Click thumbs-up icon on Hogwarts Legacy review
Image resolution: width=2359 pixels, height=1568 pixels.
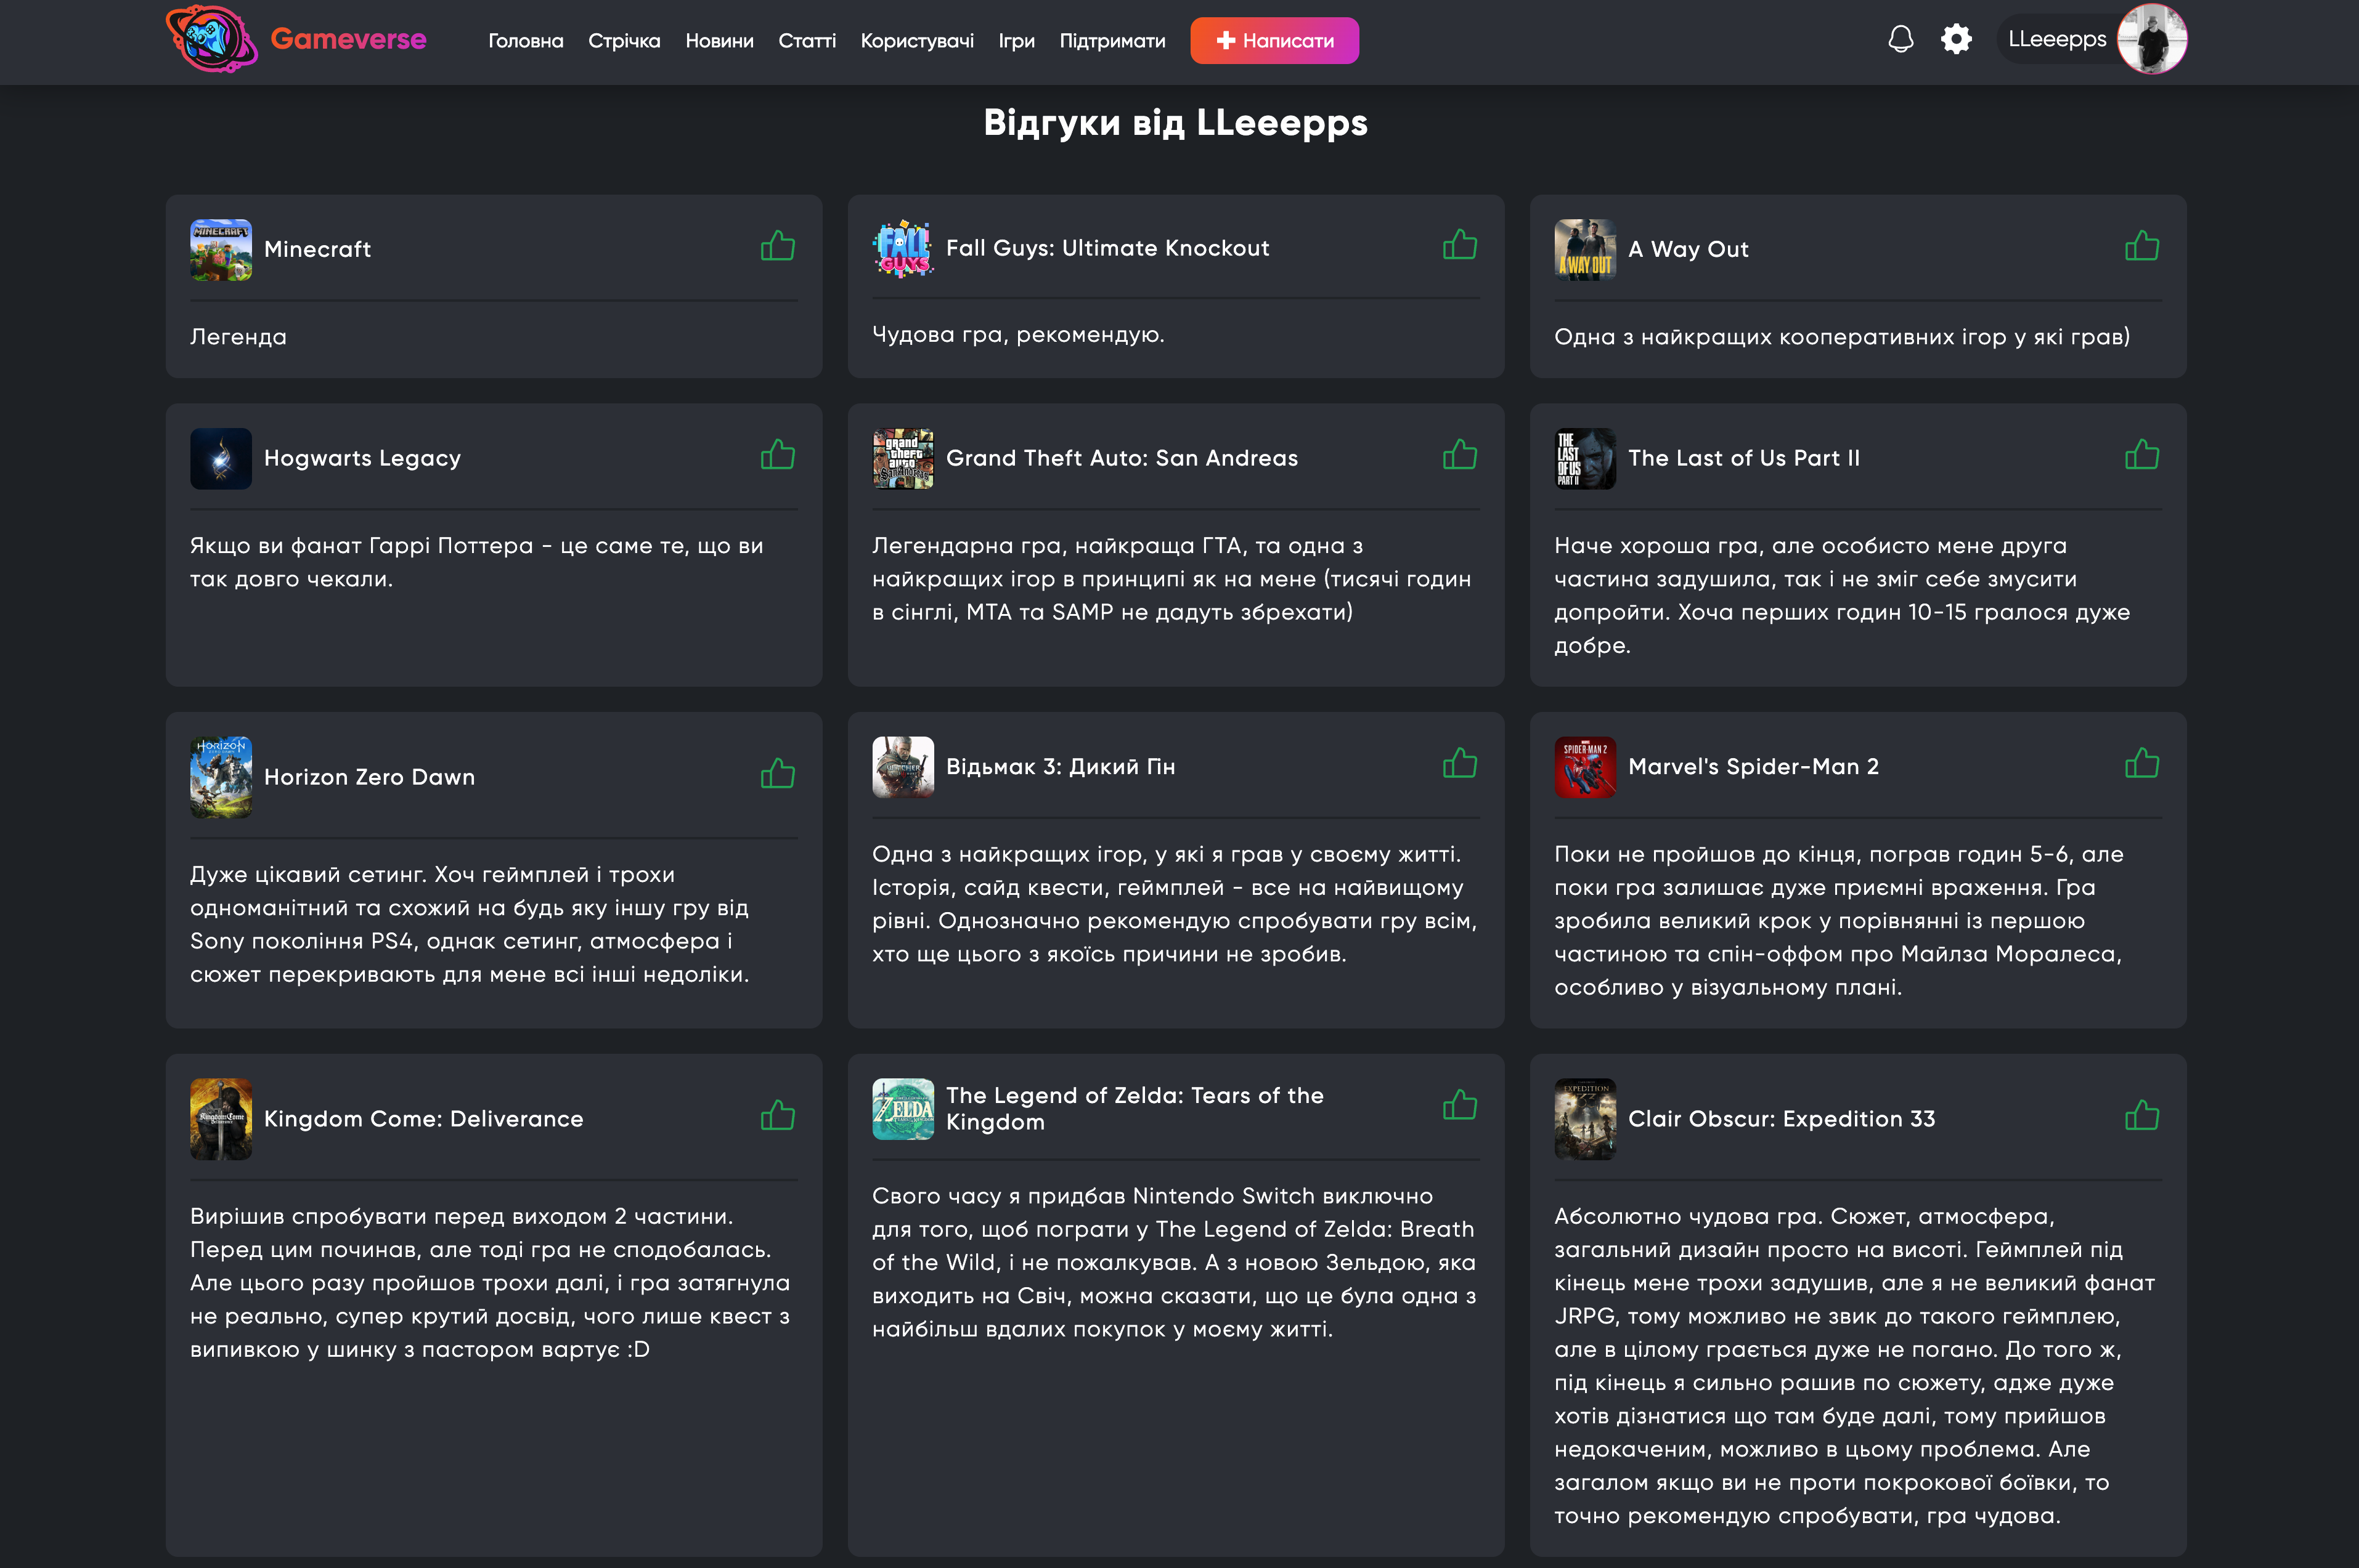click(x=777, y=455)
